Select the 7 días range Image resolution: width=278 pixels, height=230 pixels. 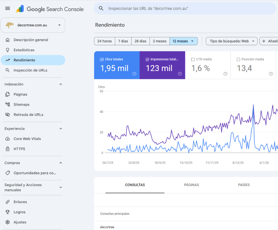123,41
